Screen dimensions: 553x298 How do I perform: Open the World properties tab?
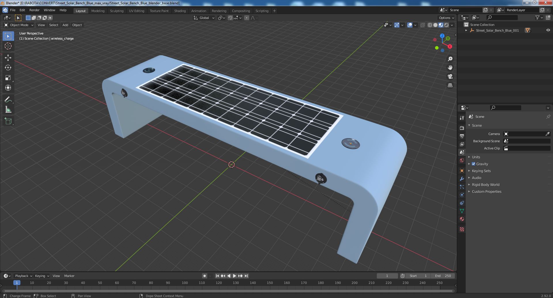pyautogui.click(x=462, y=160)
